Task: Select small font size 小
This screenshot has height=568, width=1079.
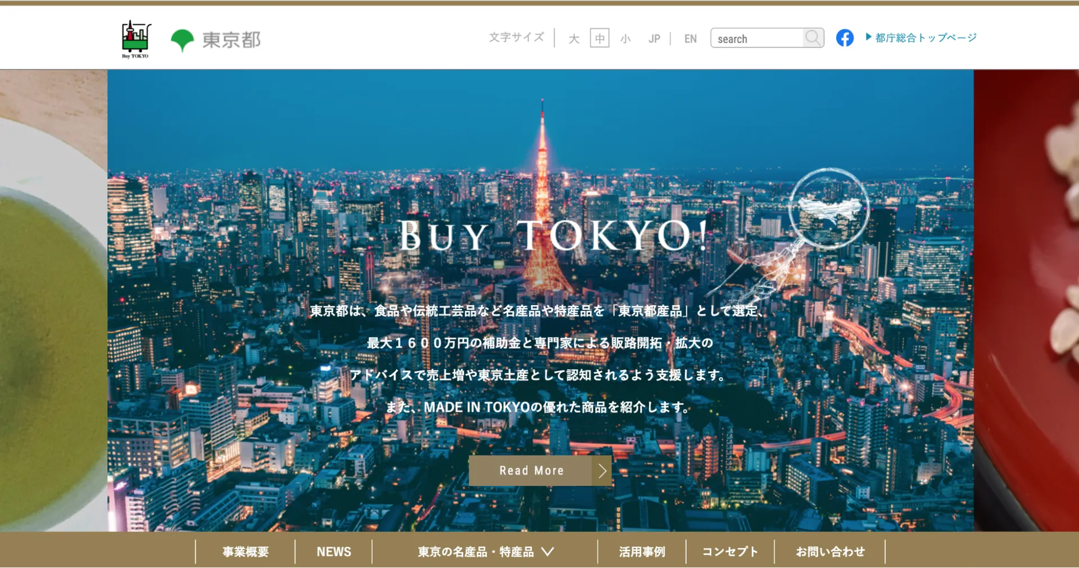Action: 625,39
